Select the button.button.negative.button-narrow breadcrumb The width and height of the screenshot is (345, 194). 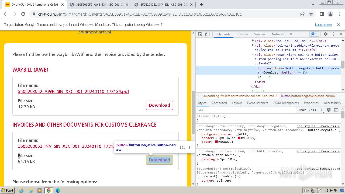coord(308,96)
